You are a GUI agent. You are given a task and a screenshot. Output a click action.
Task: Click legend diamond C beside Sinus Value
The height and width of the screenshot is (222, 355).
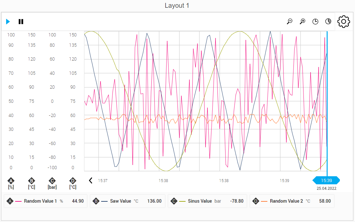point(174,201)
